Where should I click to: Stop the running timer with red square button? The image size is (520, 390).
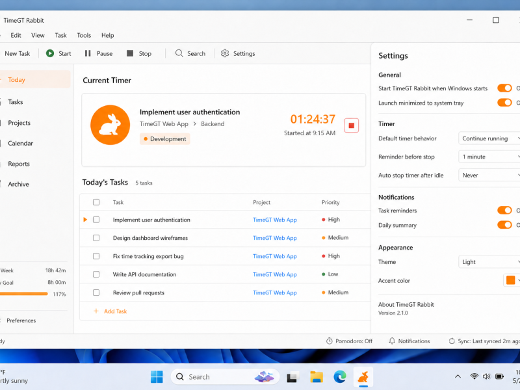pos(351,125)
